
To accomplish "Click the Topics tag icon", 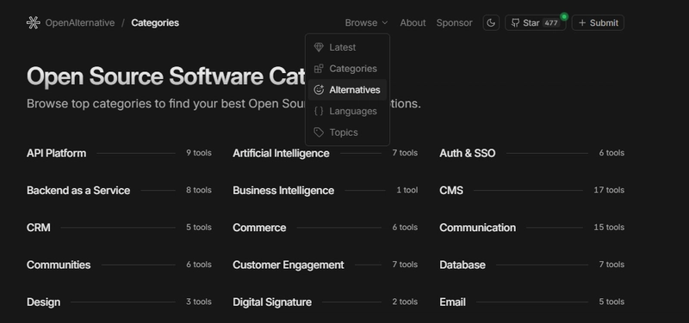I will pyautogui.click(x=319, y=132).
